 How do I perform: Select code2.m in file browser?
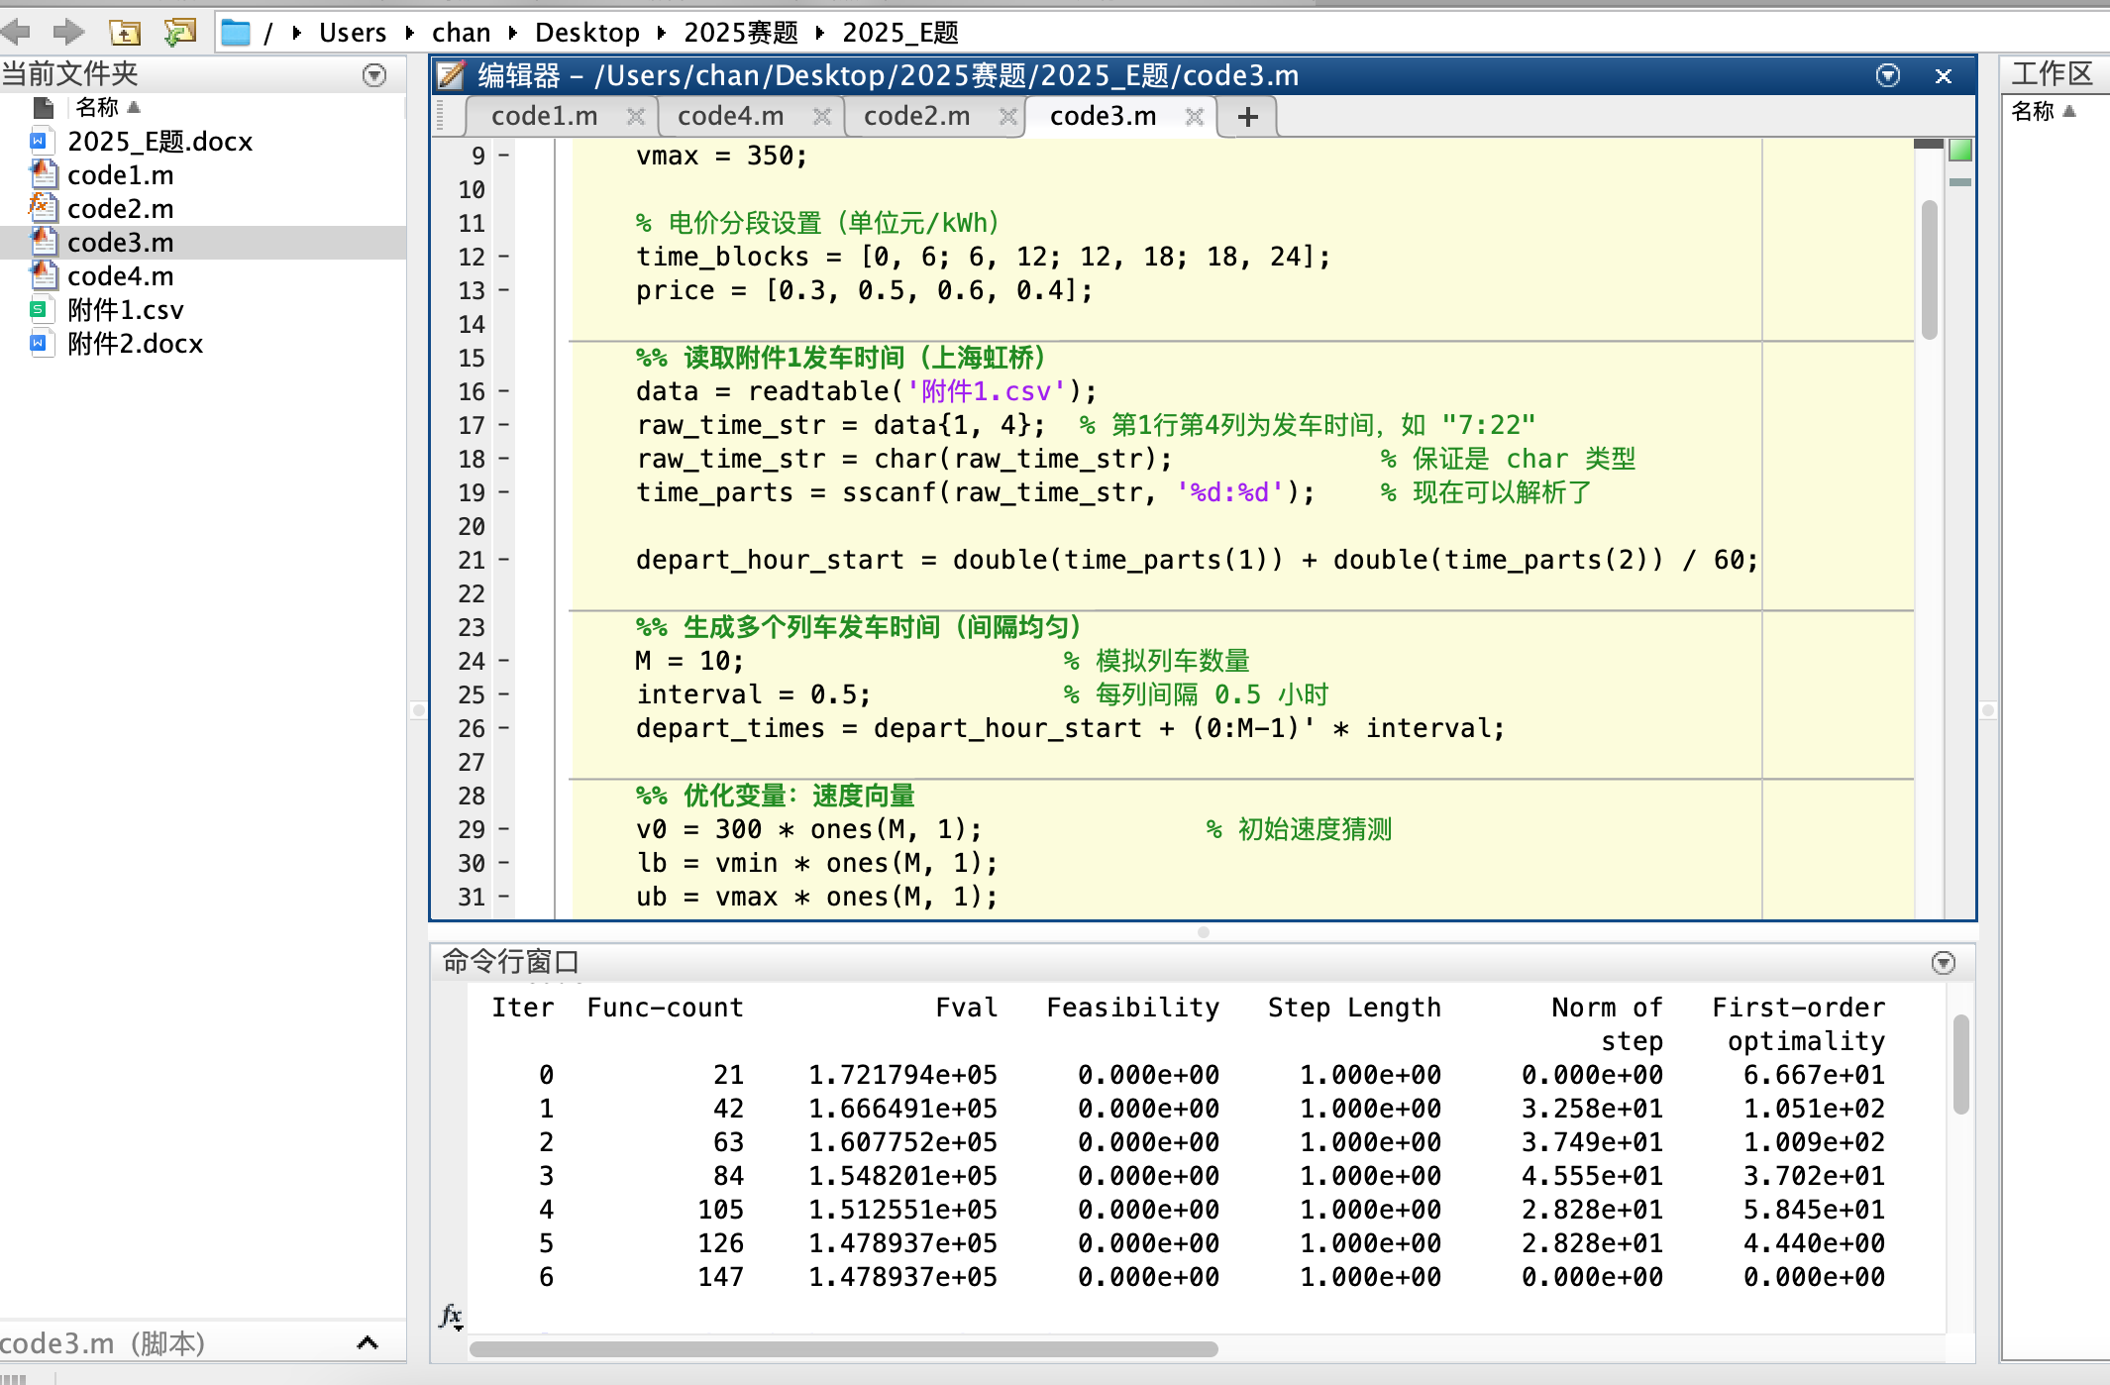coord(120,209)
